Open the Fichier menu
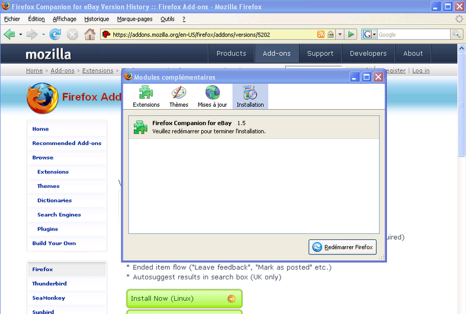 pos(12,19)
